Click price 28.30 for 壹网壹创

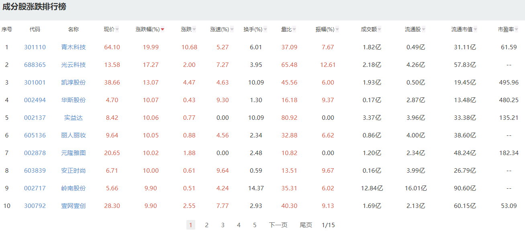pyautogui.click(x=112, y=206)
